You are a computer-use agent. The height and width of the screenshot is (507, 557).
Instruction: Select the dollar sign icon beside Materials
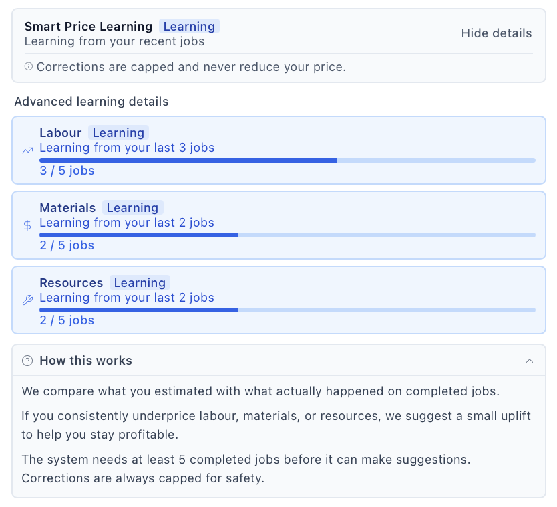coord(27,225)
